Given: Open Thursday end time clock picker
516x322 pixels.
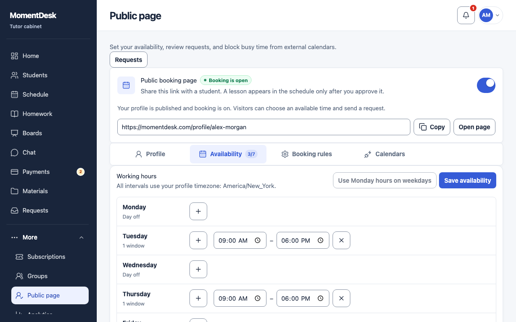Looking at the screenshot, I should 320,299.
